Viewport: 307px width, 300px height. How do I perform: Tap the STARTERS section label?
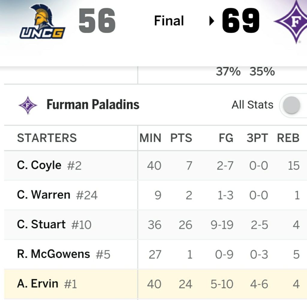pos(47,138)
